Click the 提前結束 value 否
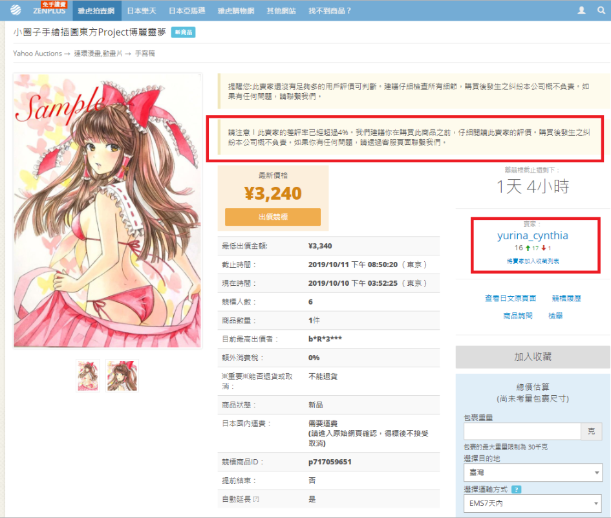This screenshot has height=518, width=611. 312,480
